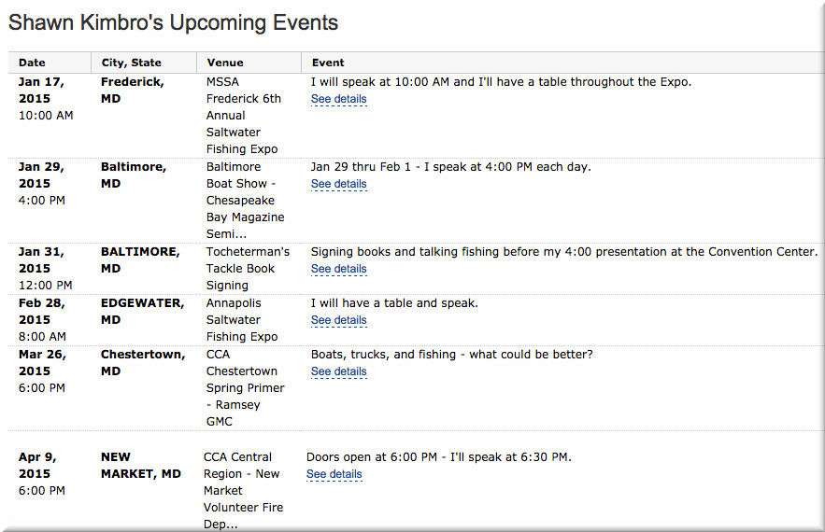Image resolution: width=825 pixels, height=532 pixels.
Task: Click the EDGEWATER, MD city cell
Action: [142, 311]
